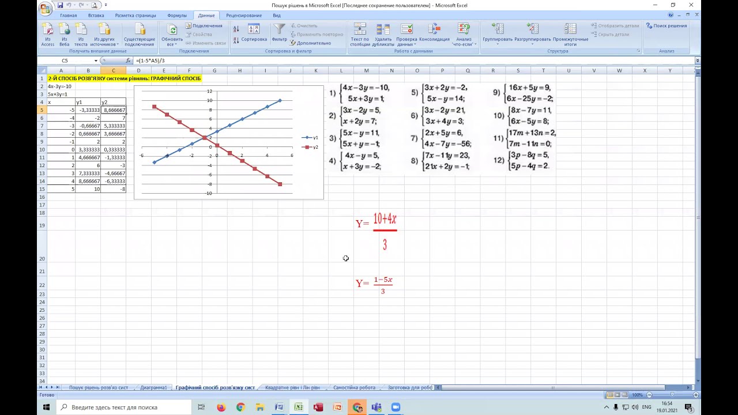738x415 pixels.
Task: Open Текст по столбцам
Action: [360, 35]
